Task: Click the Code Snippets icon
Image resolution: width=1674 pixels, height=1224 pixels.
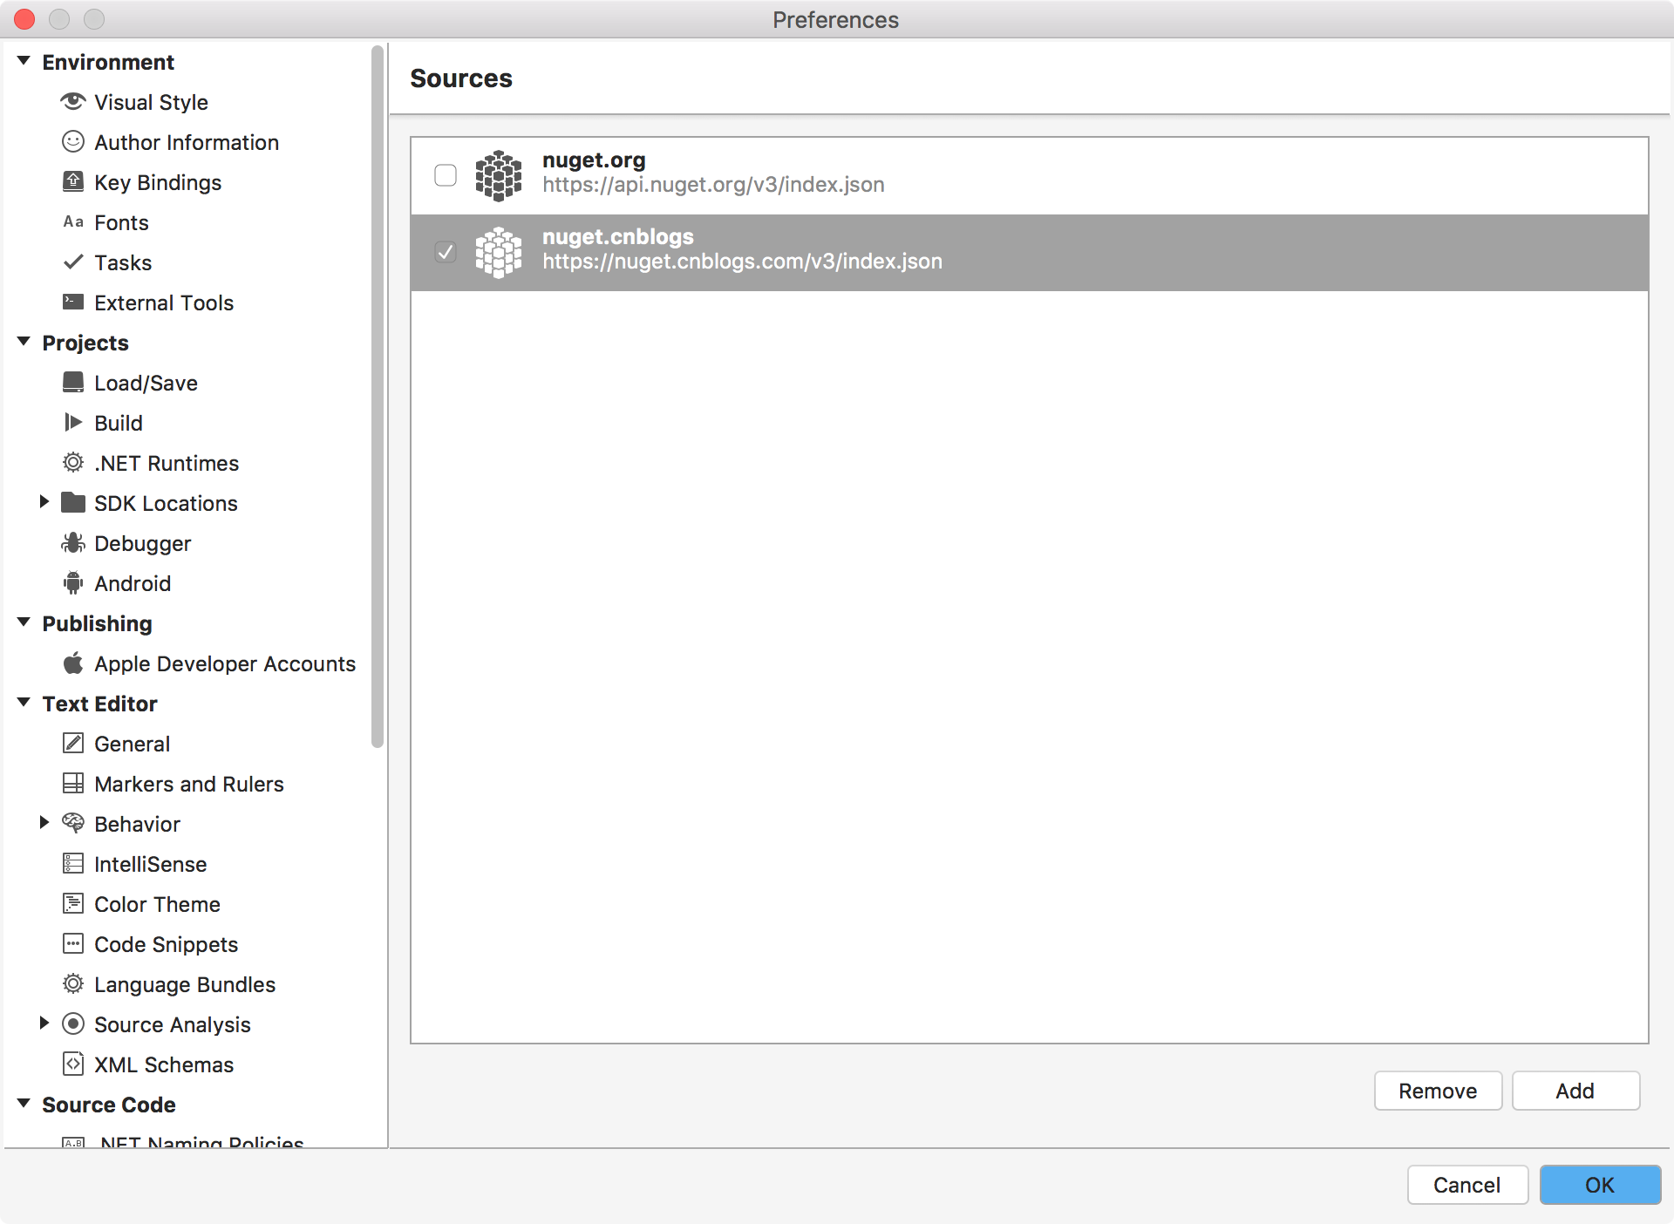Action: (73, 944)
